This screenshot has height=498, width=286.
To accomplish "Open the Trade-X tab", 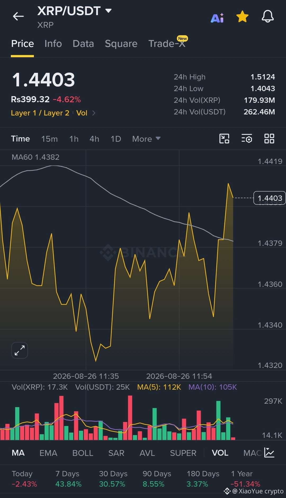I will (x=167, y=43).
